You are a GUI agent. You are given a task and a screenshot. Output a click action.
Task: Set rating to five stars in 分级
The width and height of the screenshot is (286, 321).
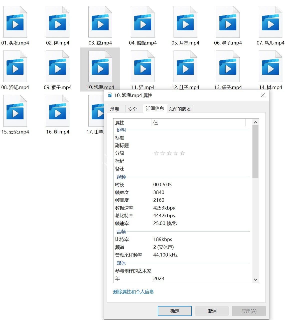182,153
